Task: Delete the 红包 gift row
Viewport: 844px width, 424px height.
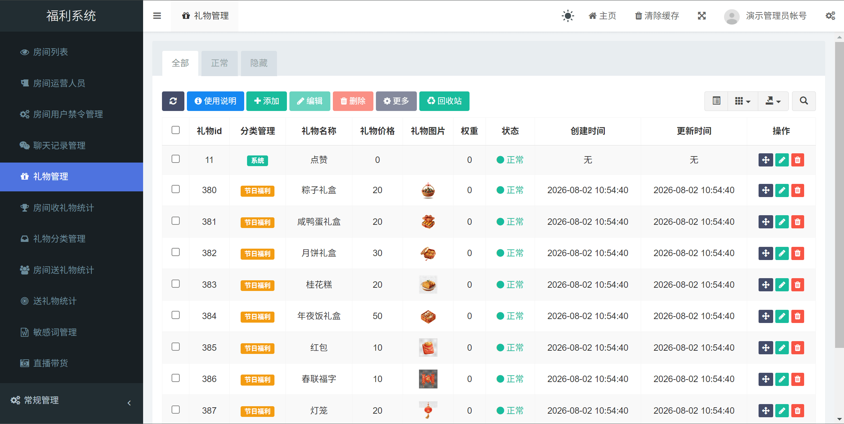Action: click(x=798, y=348)
